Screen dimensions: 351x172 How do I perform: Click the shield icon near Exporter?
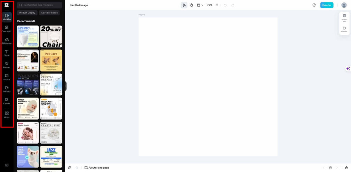coord(314,5)
